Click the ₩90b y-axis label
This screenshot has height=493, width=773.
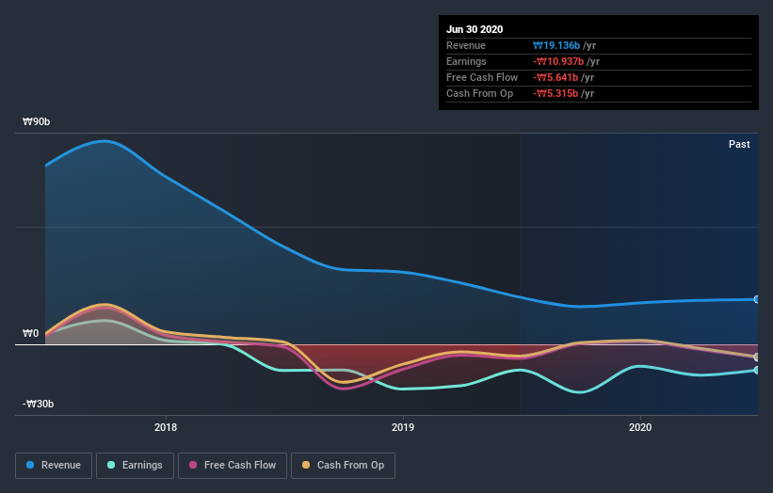pos(36,121)
